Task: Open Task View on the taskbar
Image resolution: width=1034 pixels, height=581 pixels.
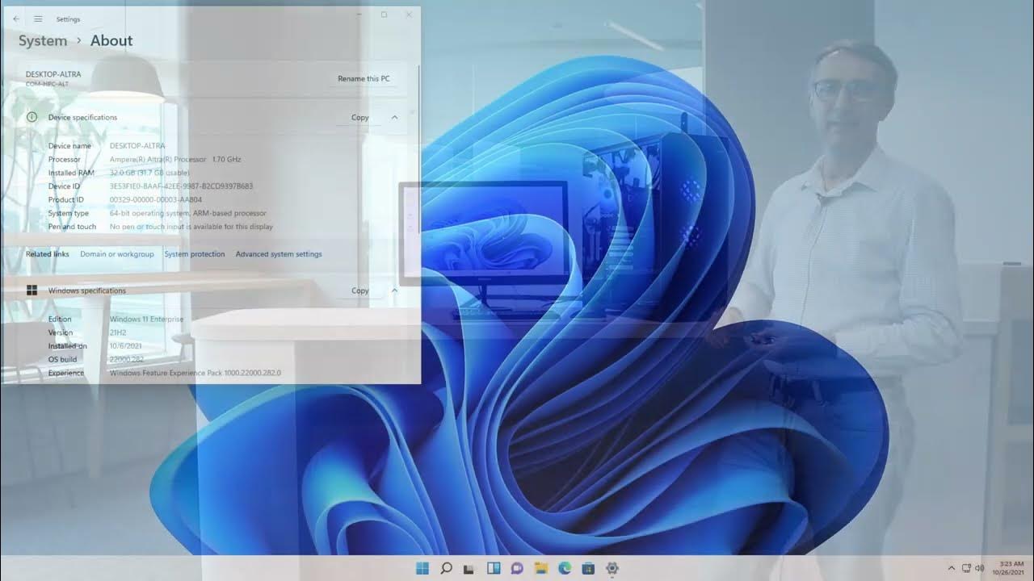Action: pos(469,568)
